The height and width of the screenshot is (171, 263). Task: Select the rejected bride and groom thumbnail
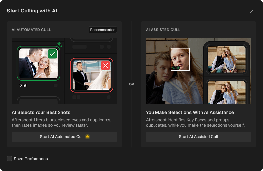[92, 75]
